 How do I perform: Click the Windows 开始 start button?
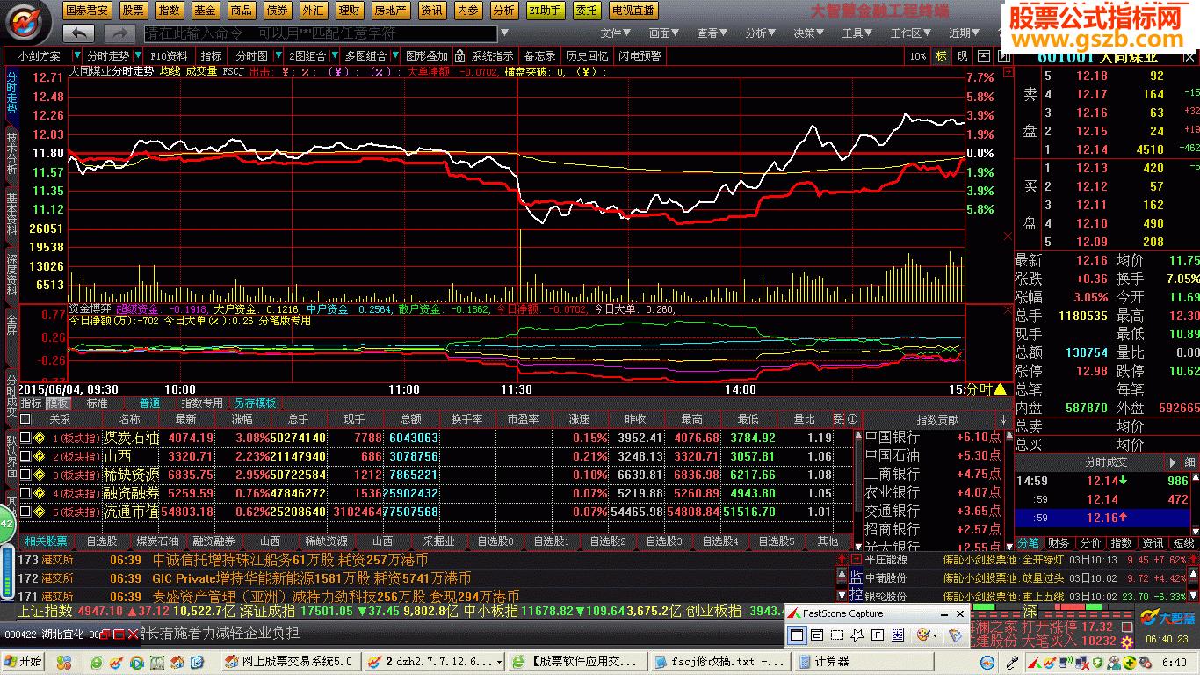click(24, 661)
